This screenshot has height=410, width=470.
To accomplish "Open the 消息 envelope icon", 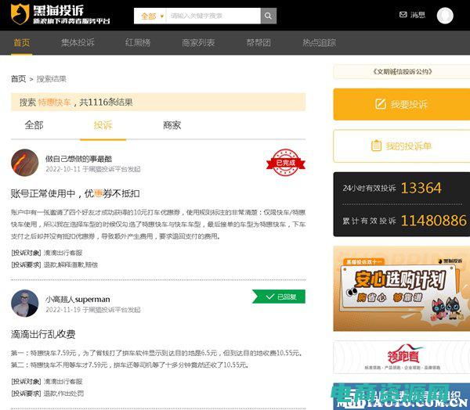I will tap(403, 14).
